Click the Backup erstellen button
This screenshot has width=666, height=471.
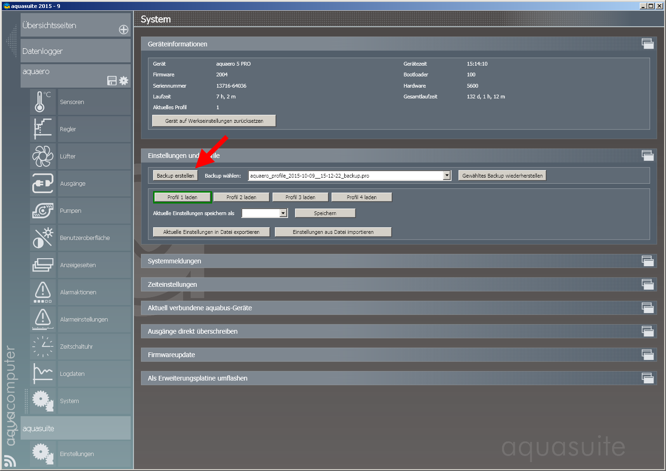[x=175, y=176]
